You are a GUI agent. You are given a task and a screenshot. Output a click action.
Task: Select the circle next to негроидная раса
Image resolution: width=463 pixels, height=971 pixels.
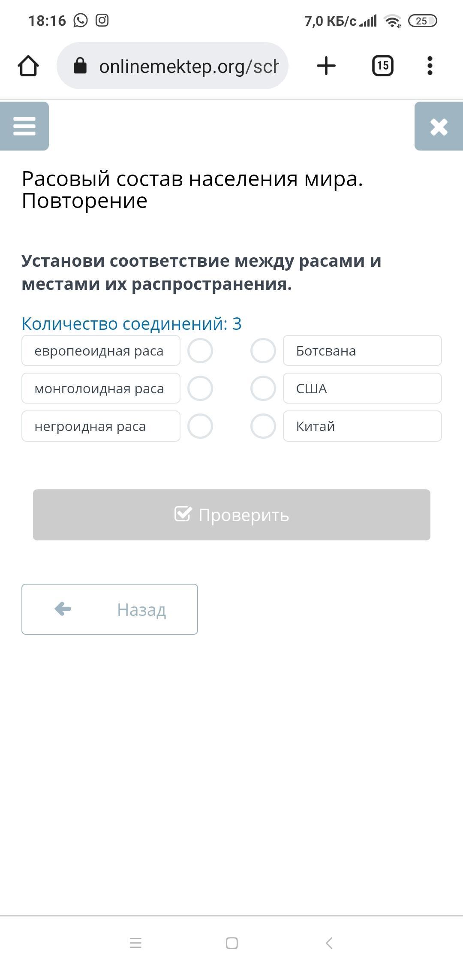click(x=200, y=426)
